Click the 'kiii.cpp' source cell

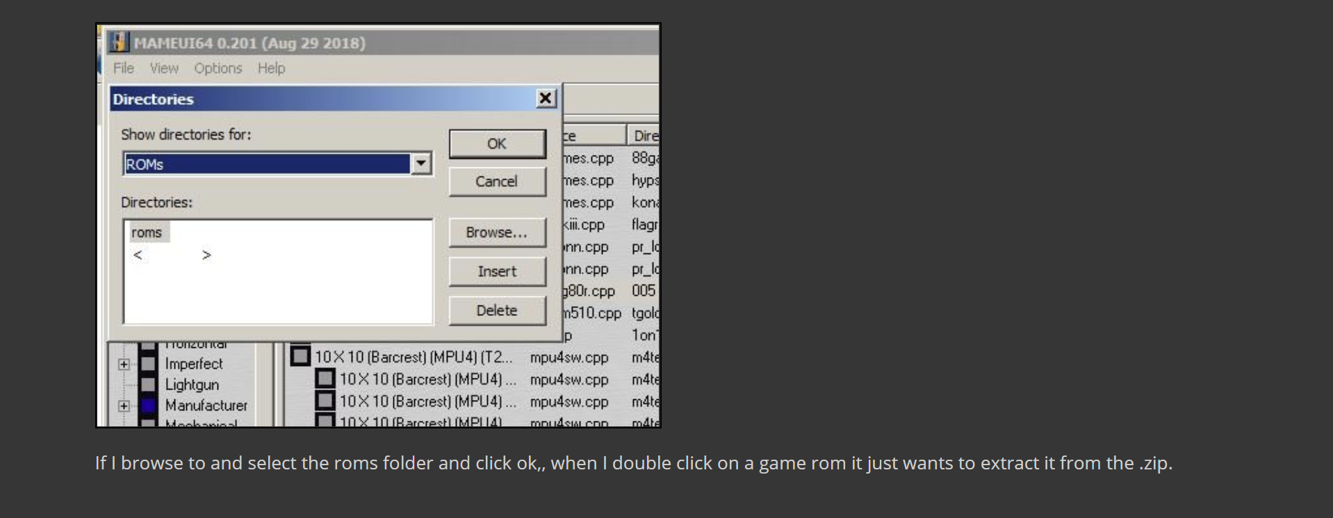(584, 224)
